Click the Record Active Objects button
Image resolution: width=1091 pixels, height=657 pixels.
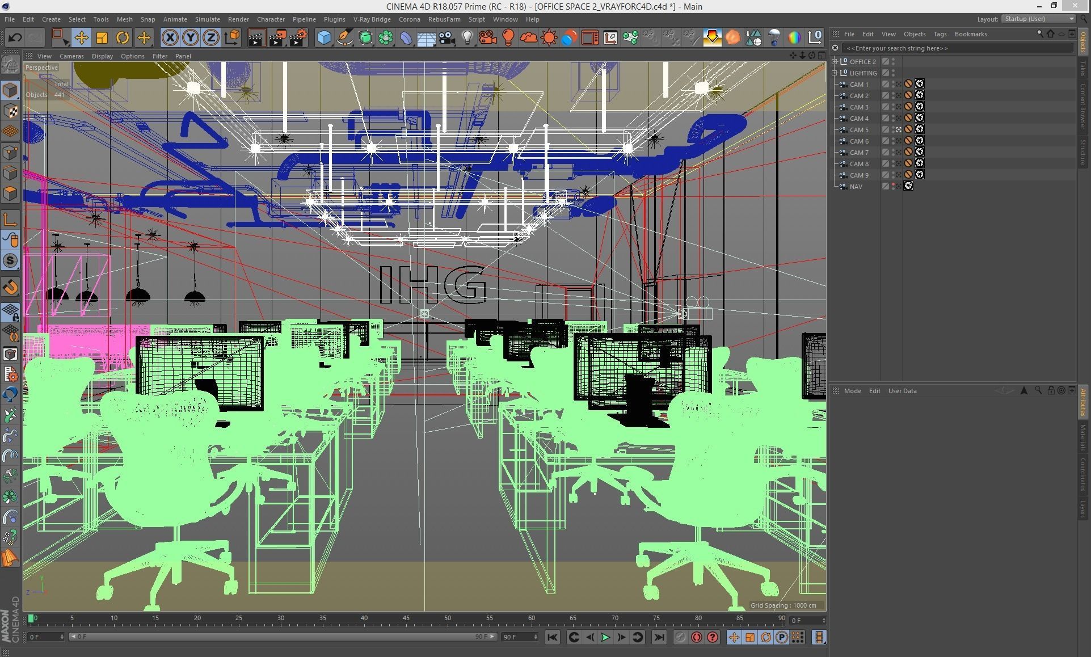(x=680, y=637)
